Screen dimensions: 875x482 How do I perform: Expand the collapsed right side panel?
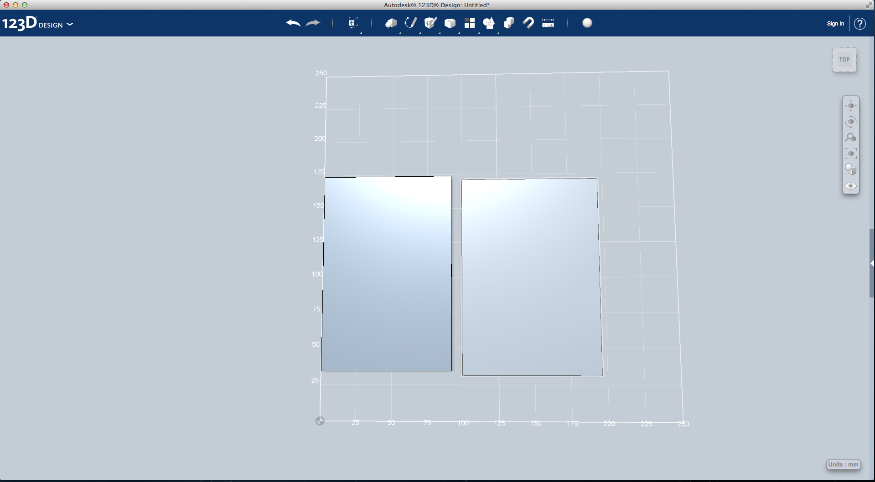point(872,263)
